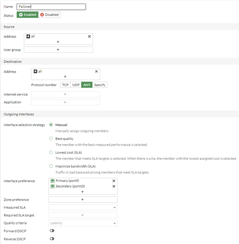Add a source address entry
239x244 pixels.
58,41
